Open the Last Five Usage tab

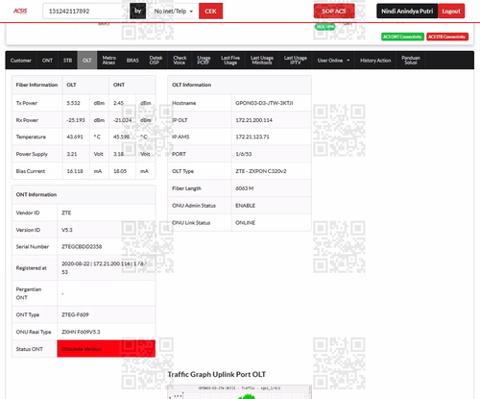click(230, 61)
